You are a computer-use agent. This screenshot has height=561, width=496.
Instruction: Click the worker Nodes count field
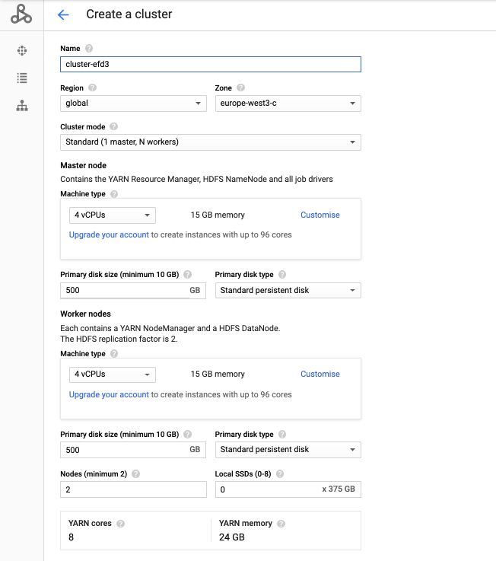(x=133, y=489)
